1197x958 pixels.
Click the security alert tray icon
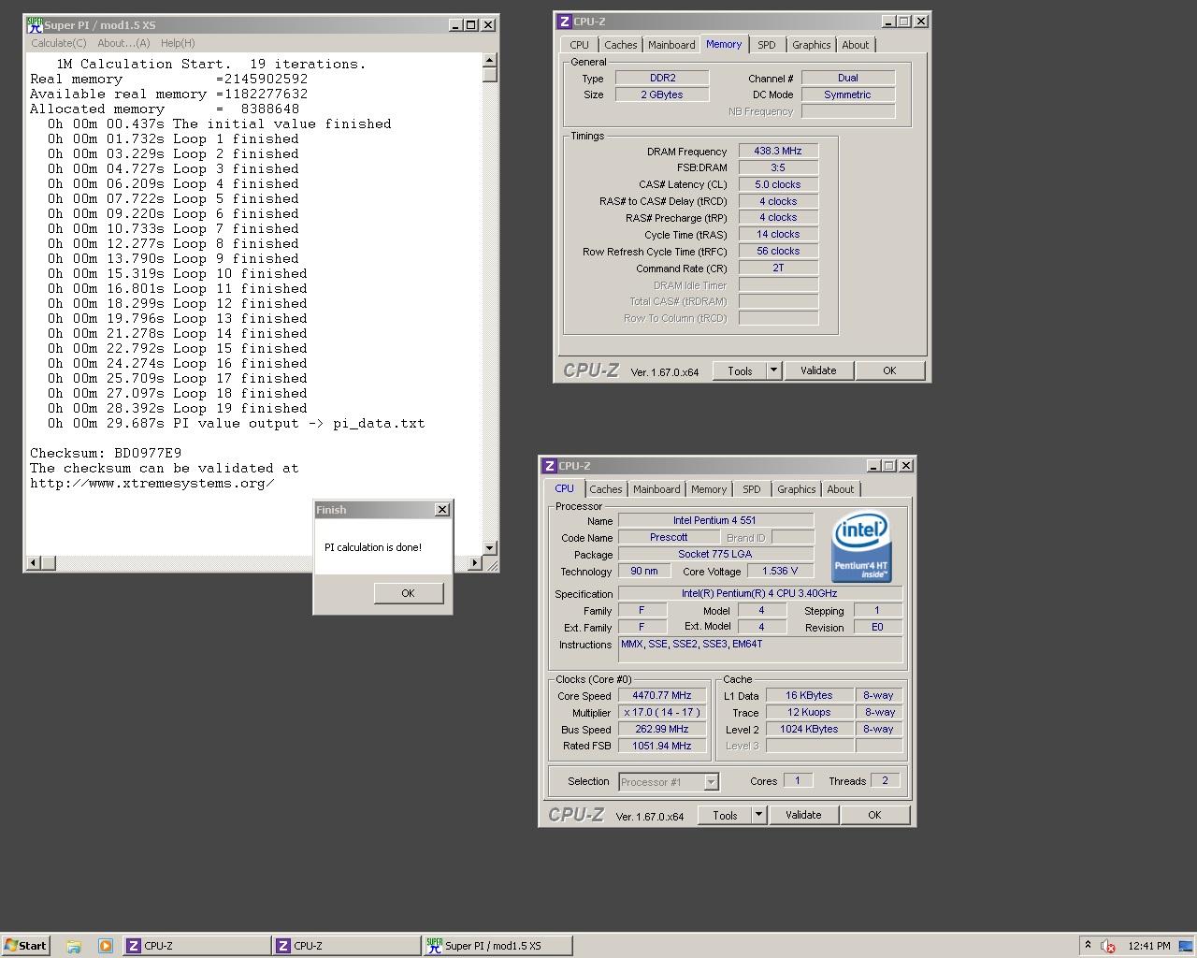[1108, 946]
